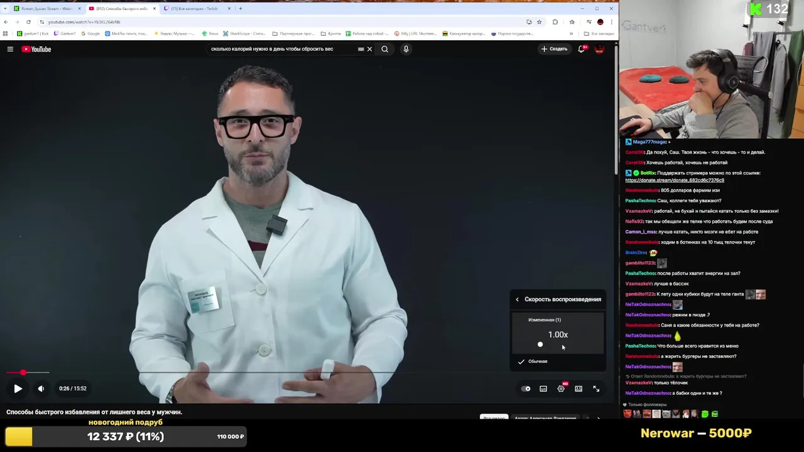The height and width of the screenshot is (452, 804).
Task: Open a new browser tab
Action: [x=241, y=9]
